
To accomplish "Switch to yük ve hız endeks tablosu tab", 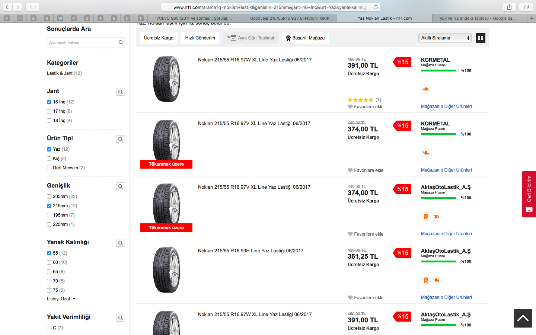I will coord(480,18).
